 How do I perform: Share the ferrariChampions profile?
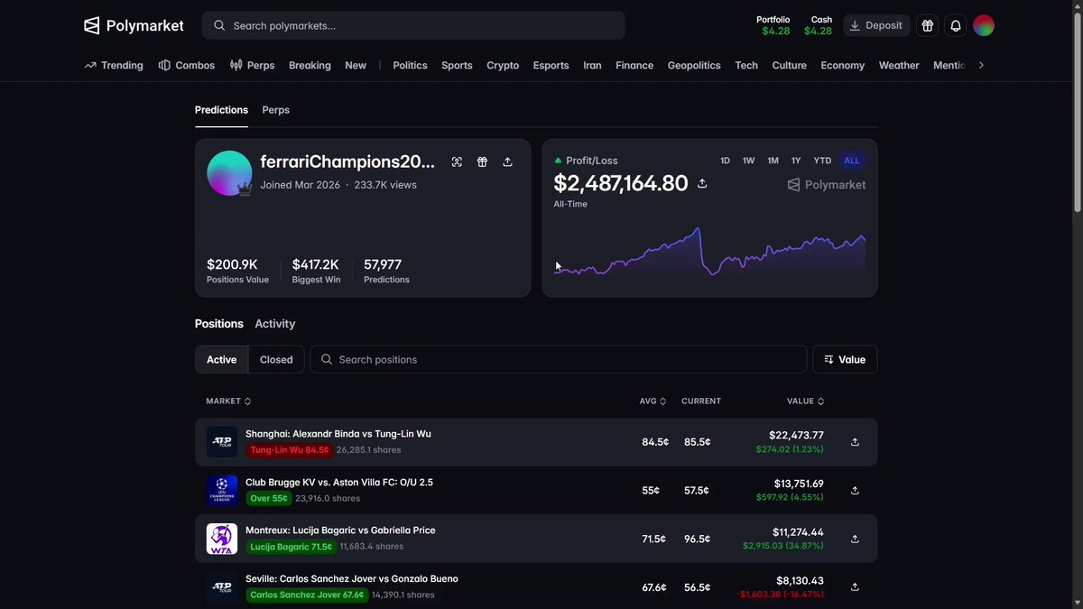(x=507, y=161)
